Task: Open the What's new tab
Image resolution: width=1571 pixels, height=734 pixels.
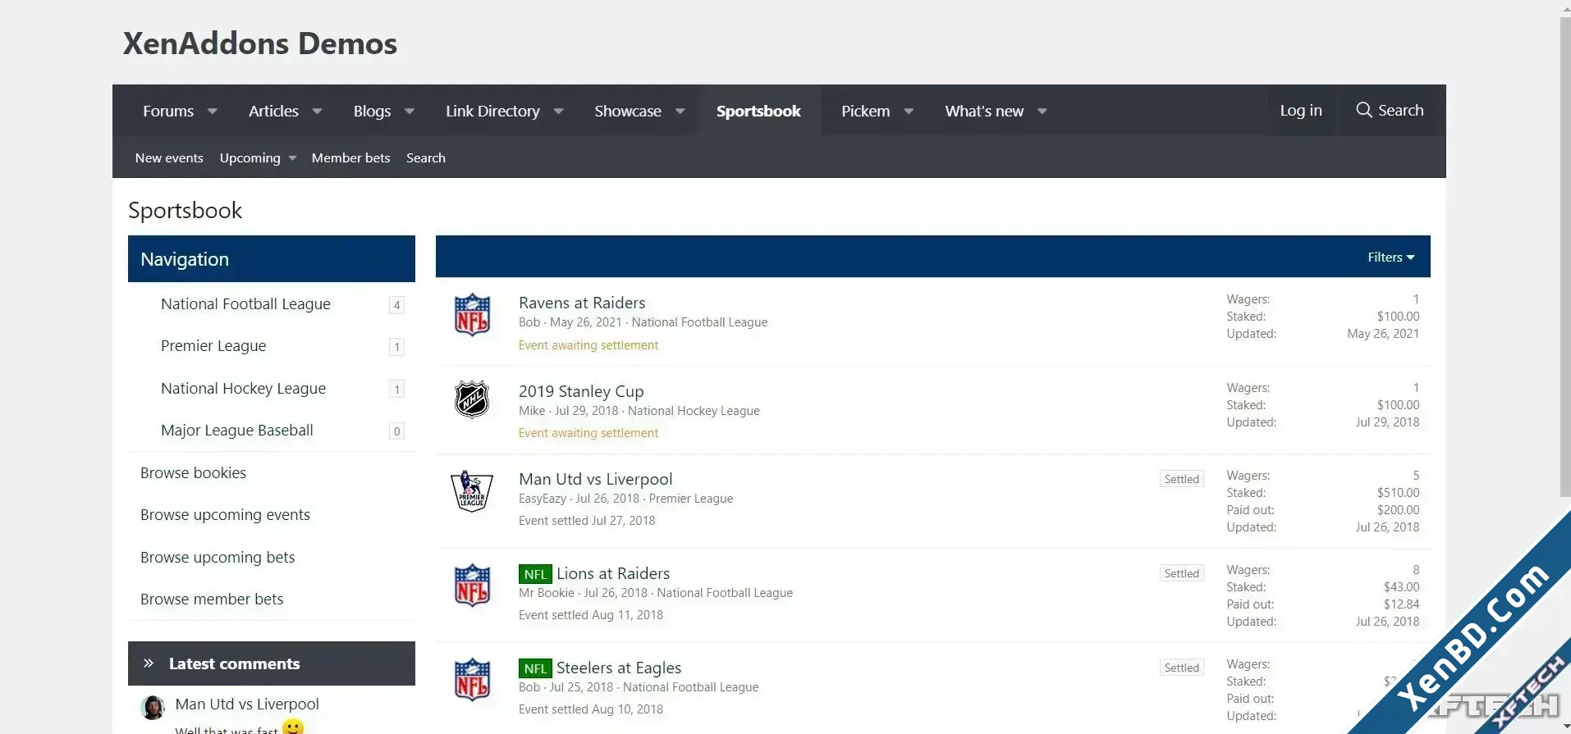Action: tap(984, 111)
